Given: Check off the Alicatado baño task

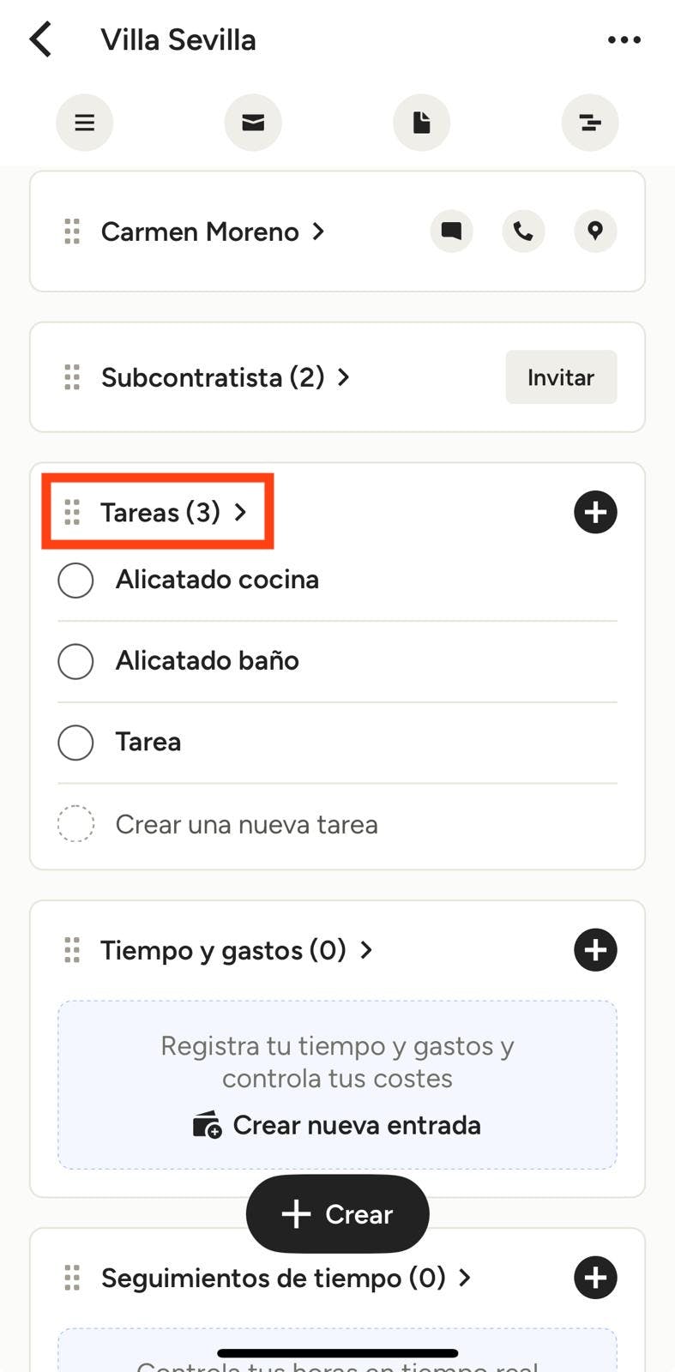Looking at the screenshot, I should tap(75, 661).
